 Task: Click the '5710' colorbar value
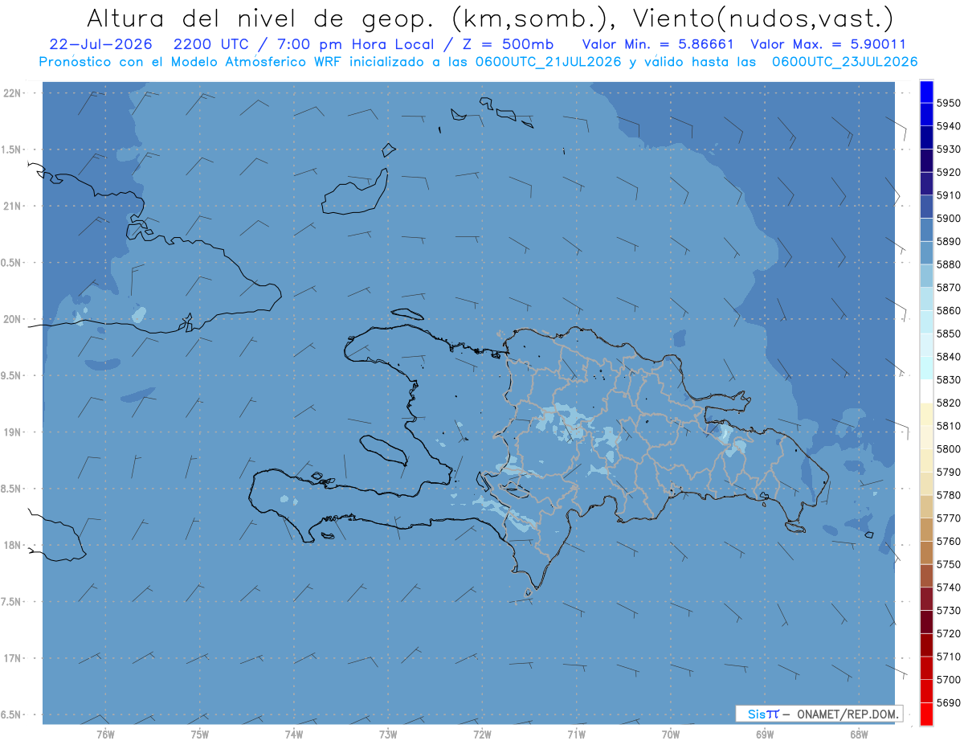948,657
